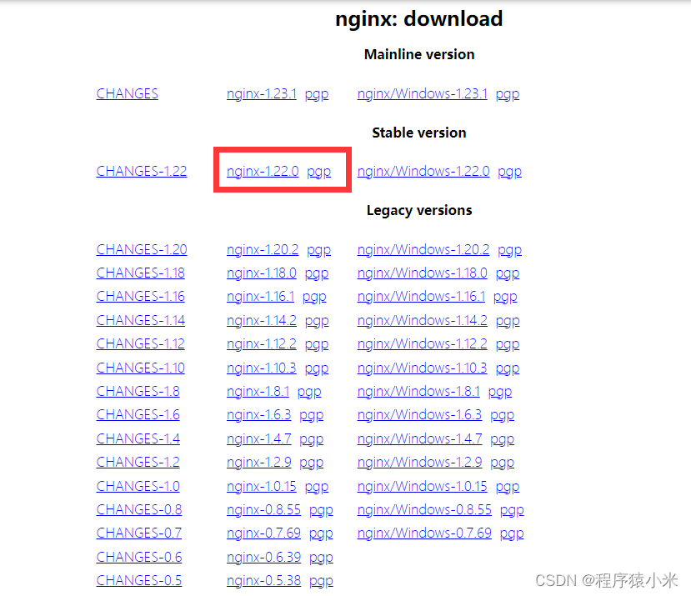Download nginx/Windows-1.12.2
The image size is (691, 596).
tap(422, 343)
